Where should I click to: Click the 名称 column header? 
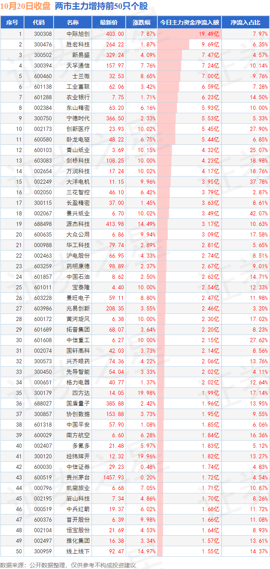click(73, 22)
